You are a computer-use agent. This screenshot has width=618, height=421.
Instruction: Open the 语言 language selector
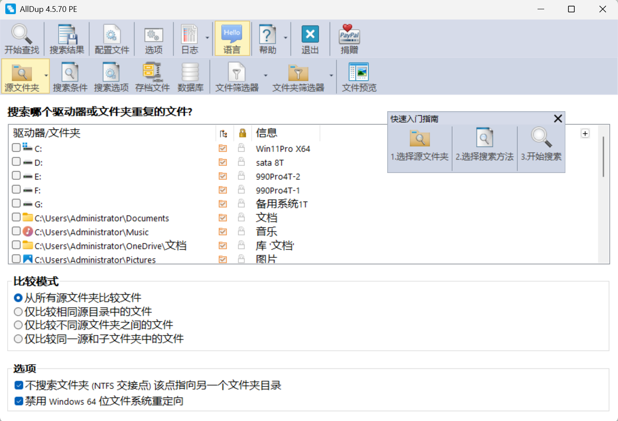coord(232,38)
